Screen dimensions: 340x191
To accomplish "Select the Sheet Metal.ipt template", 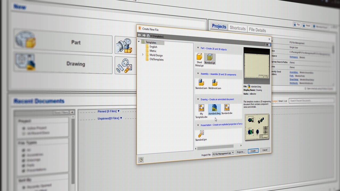I will 199,59.
